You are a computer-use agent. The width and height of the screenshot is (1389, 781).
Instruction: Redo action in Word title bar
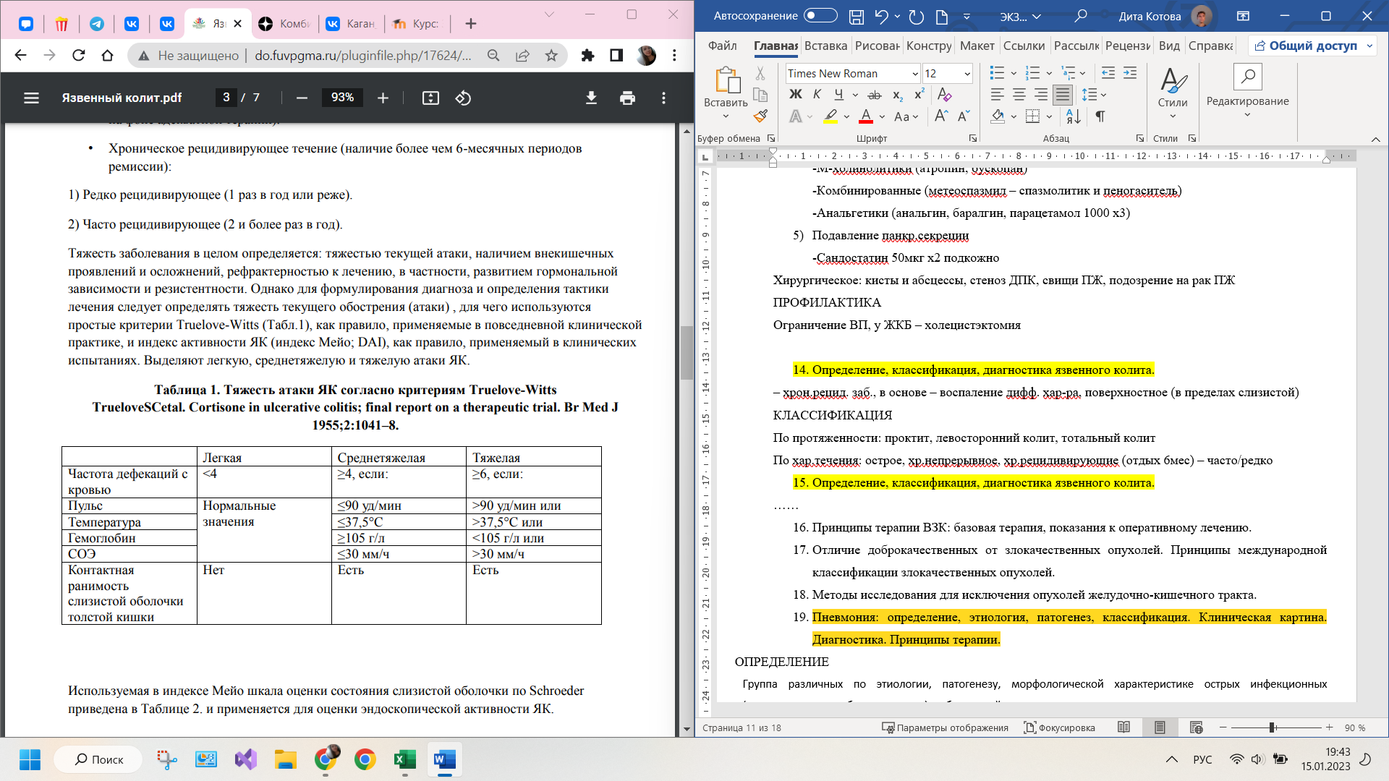(x=916, y=16)
